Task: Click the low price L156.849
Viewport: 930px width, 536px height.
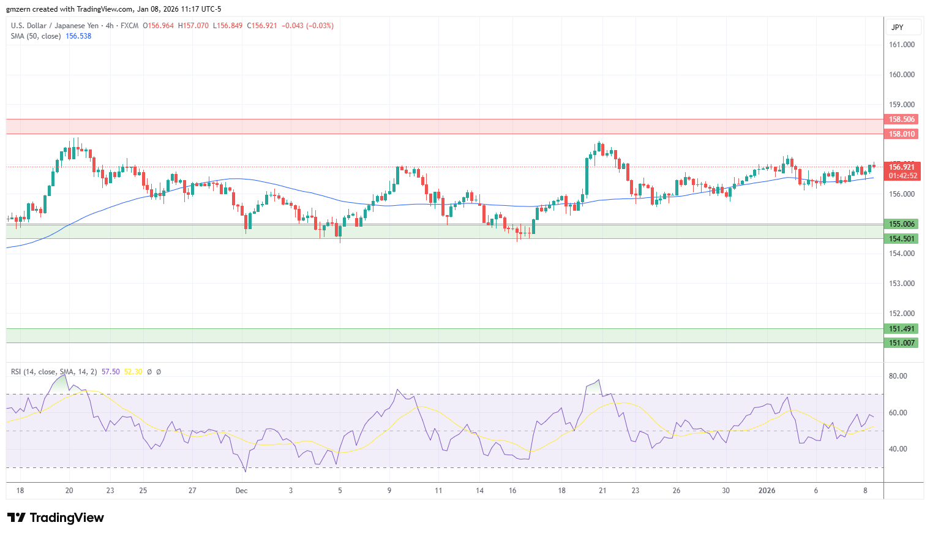Action: tap(228, 26)
